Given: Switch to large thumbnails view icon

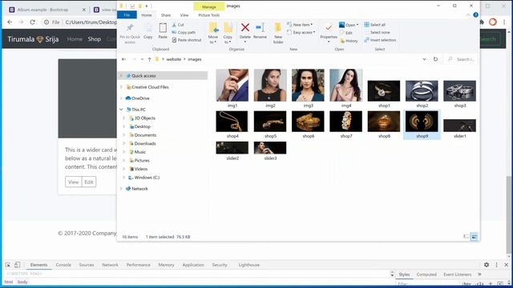Looking at the screenshot, I should pyautogui.click(x=474, y=237).
